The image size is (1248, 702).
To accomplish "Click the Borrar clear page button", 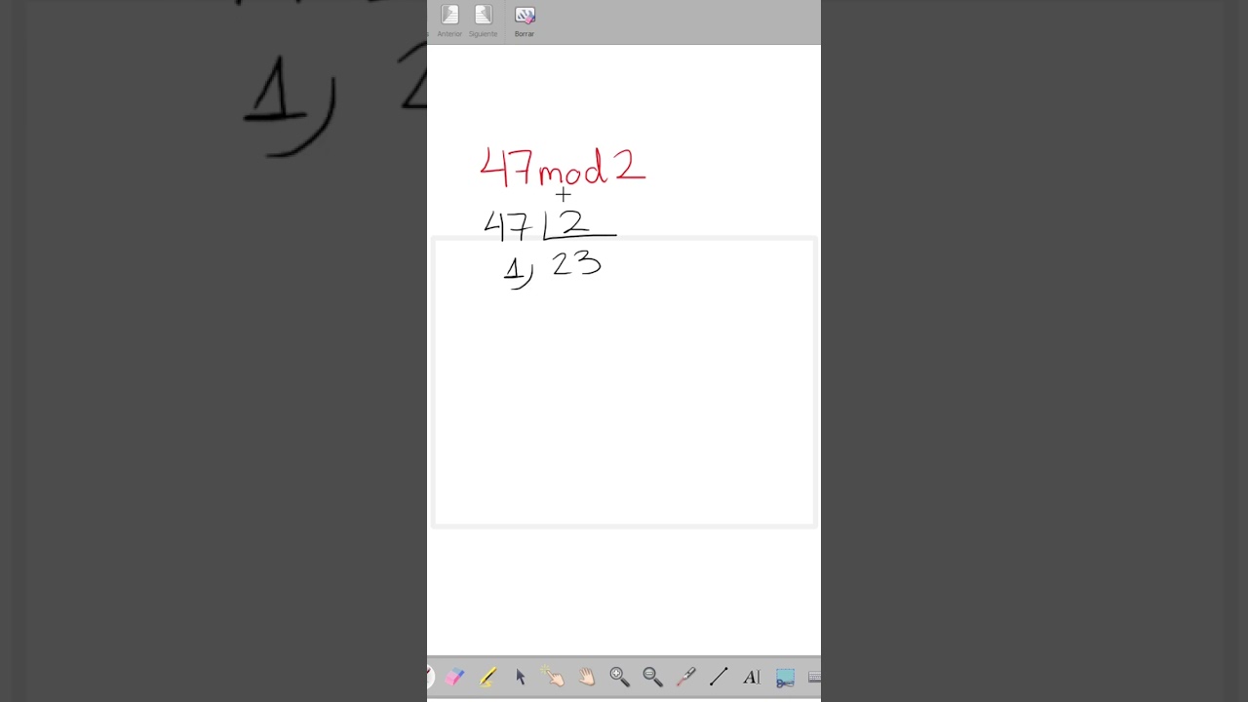I will pos(525,21).
